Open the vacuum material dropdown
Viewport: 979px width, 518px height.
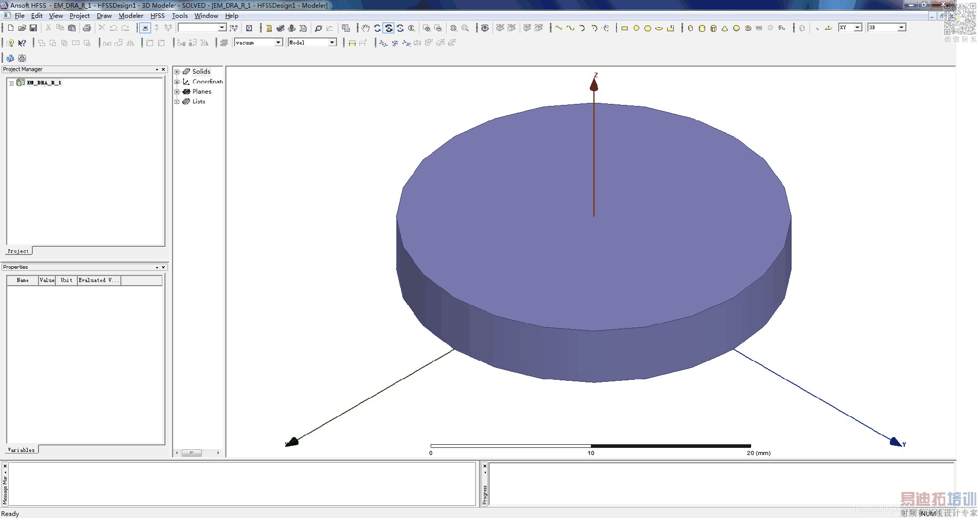279,42
